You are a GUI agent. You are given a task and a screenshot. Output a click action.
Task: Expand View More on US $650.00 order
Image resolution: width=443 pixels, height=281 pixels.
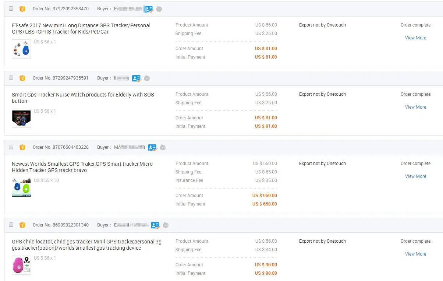(x=415, y=176)
